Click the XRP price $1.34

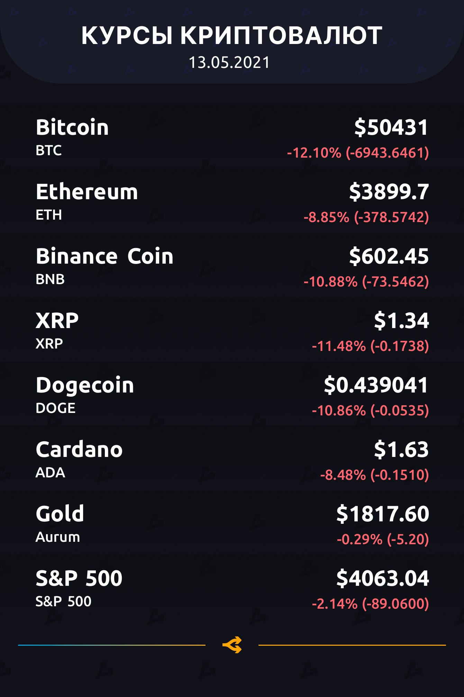click(401, 320)
